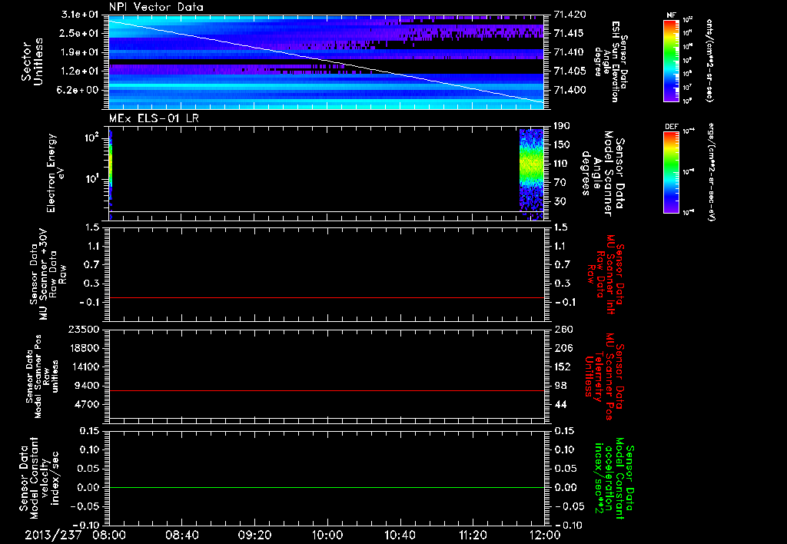
Task: Click the "cnts/(cm**2-sr-sec)" unit label
Action: [x=709, y=61]
